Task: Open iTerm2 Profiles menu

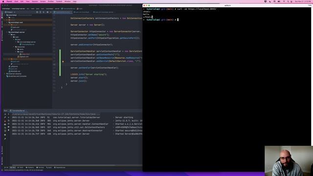Action: point(51,1)
